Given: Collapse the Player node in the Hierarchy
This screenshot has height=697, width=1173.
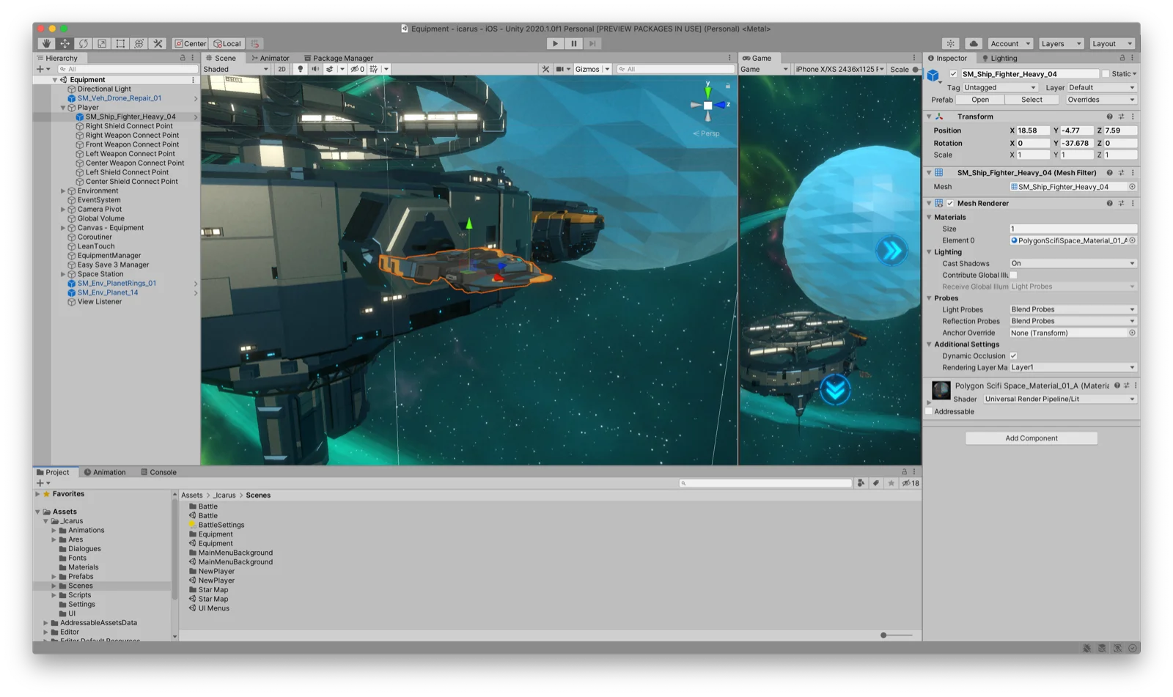Looking at the screenshot, I should click(62, 107).
